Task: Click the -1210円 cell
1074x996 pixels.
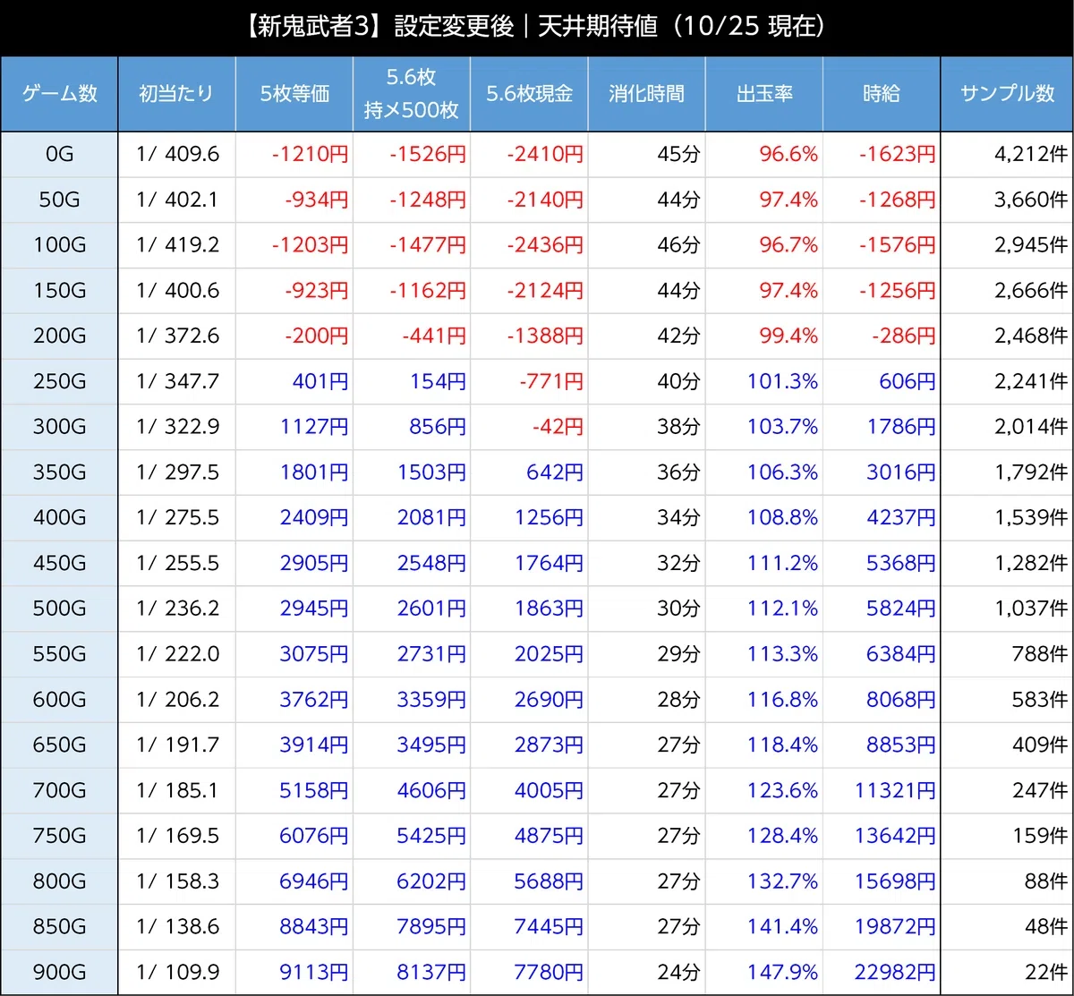Action: click(294, 155)
